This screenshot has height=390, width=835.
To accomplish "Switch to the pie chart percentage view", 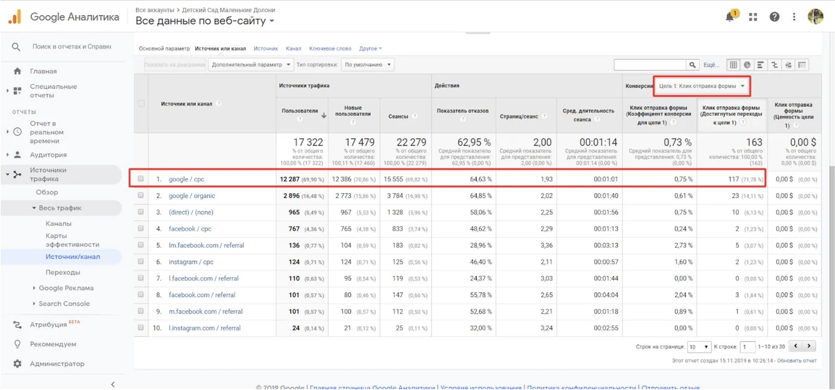I will pos(747,65).
